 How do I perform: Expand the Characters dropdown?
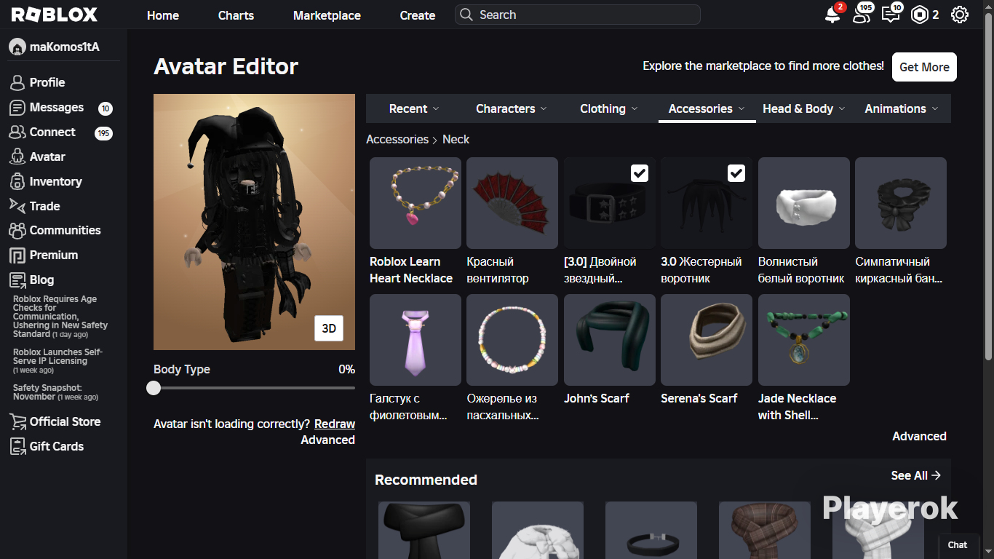click(x=511, y=108)
